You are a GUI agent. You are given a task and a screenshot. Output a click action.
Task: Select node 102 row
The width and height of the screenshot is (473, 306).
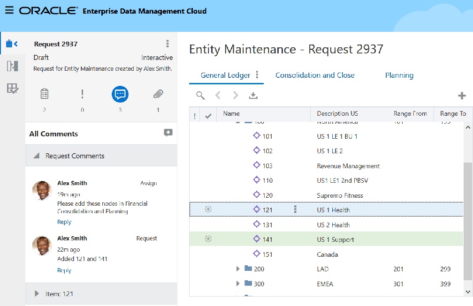coord(326,150)
